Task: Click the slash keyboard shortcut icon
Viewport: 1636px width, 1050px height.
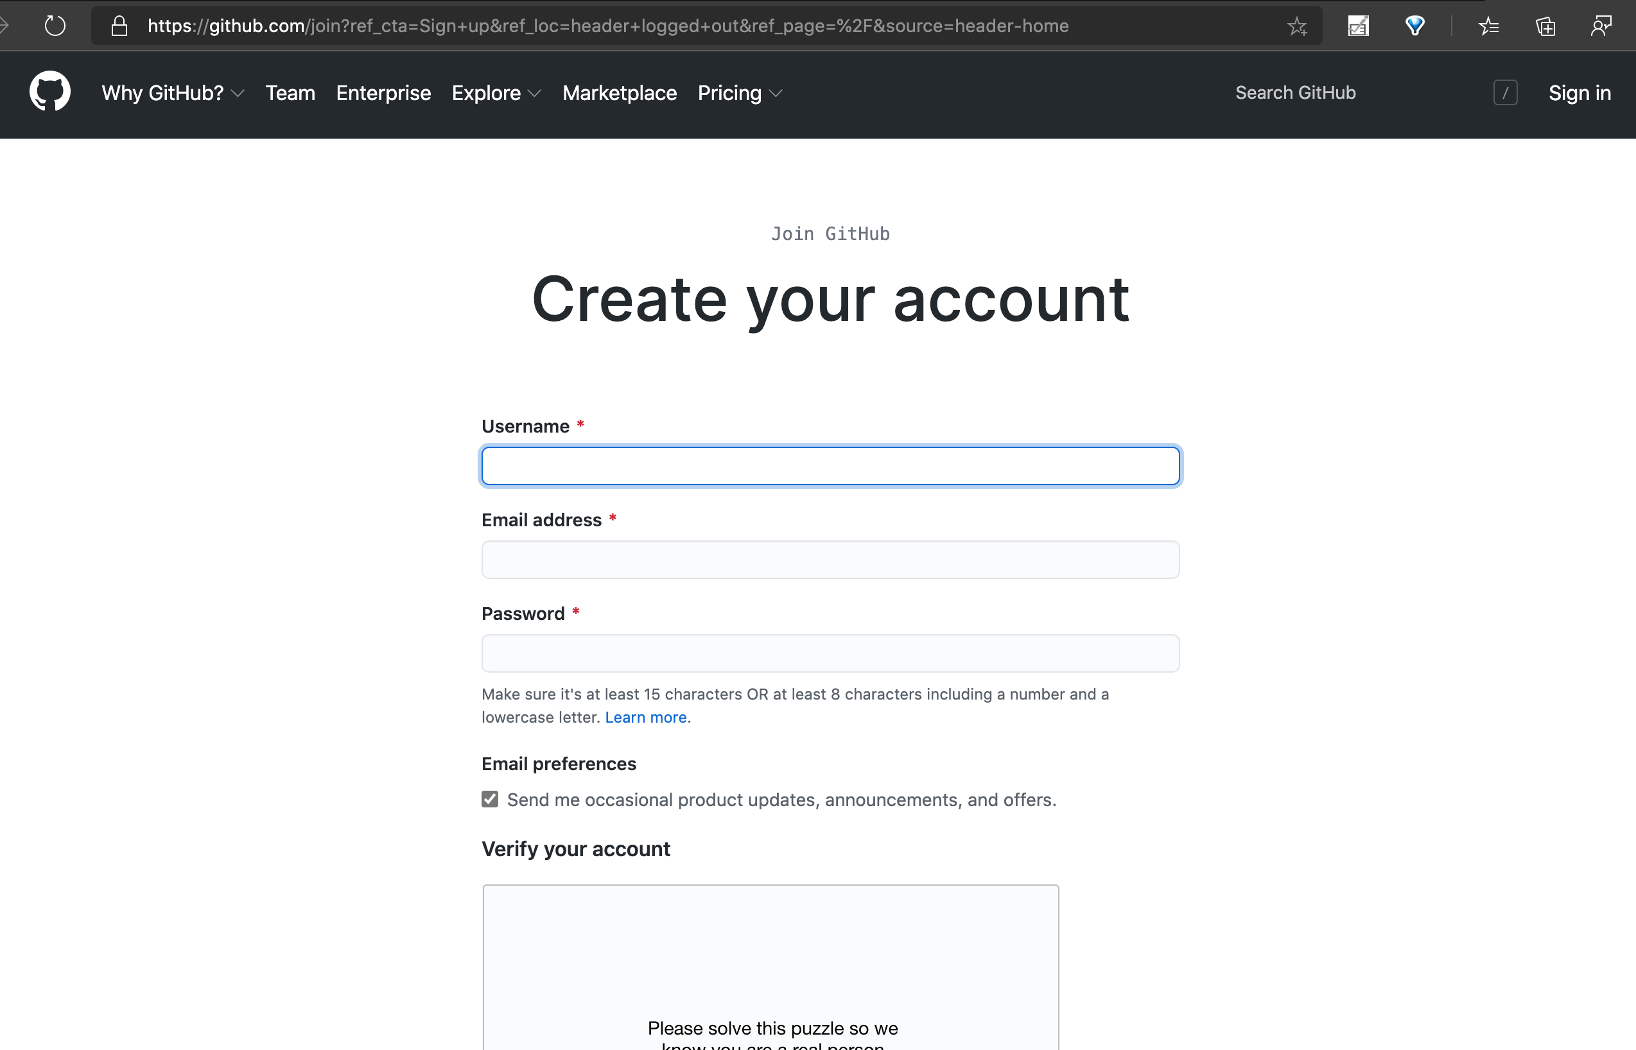Action: coord(1505,92)
